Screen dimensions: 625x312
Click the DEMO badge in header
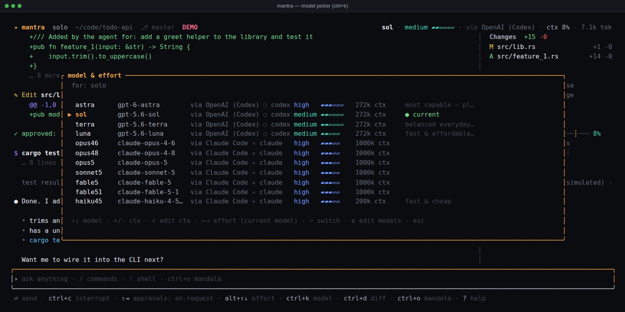[x=190, y=27]
